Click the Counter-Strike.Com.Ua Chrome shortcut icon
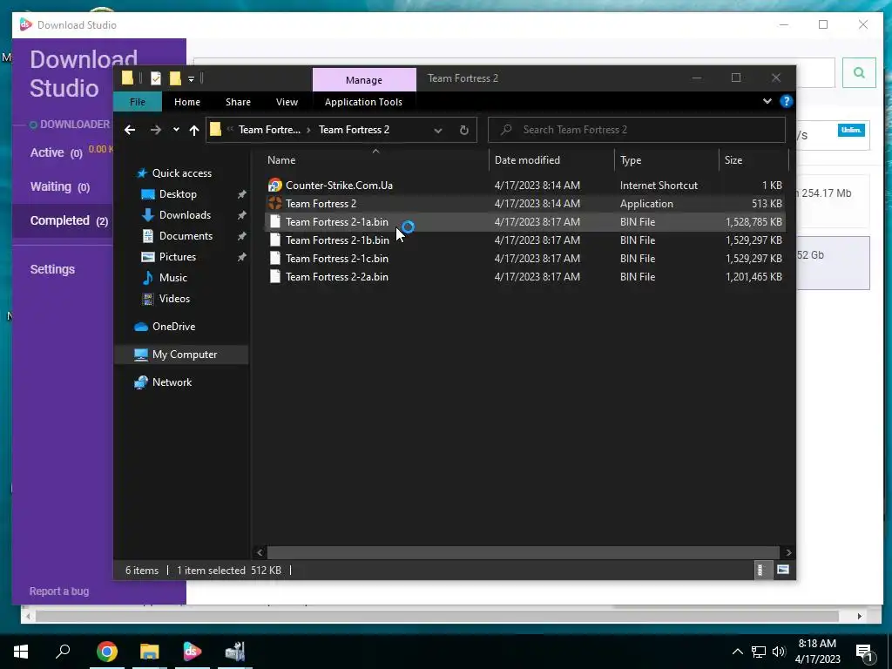This screenshot has height=669, width=892. coord(274,186)
